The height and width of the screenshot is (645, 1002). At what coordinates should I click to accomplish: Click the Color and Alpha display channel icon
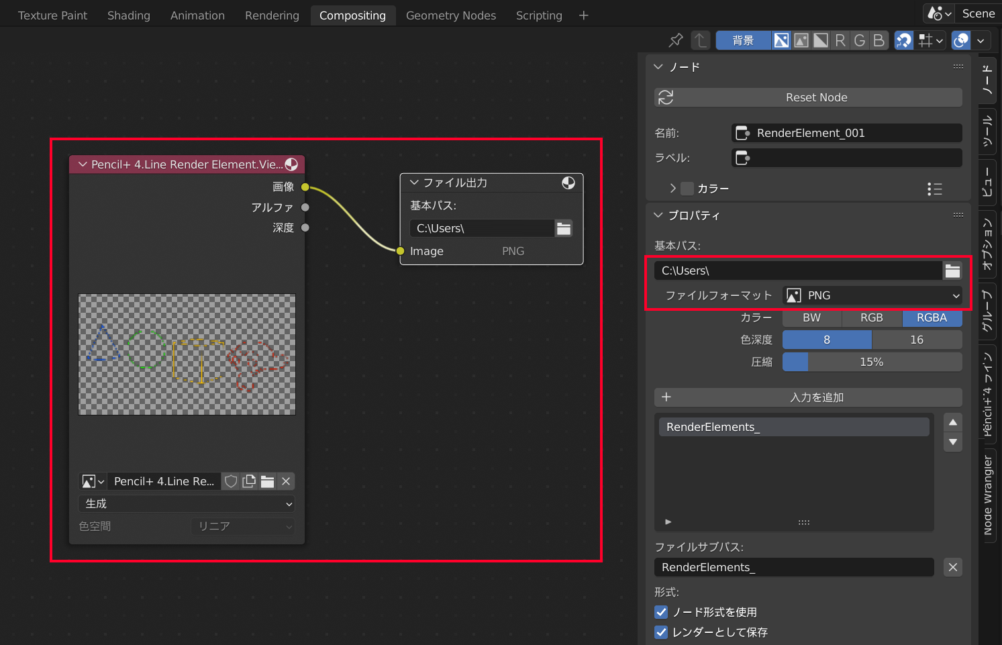[781, 40]
